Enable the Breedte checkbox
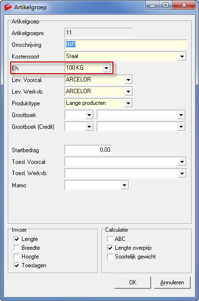Screen dimensions: 199x301 point(17,248)
